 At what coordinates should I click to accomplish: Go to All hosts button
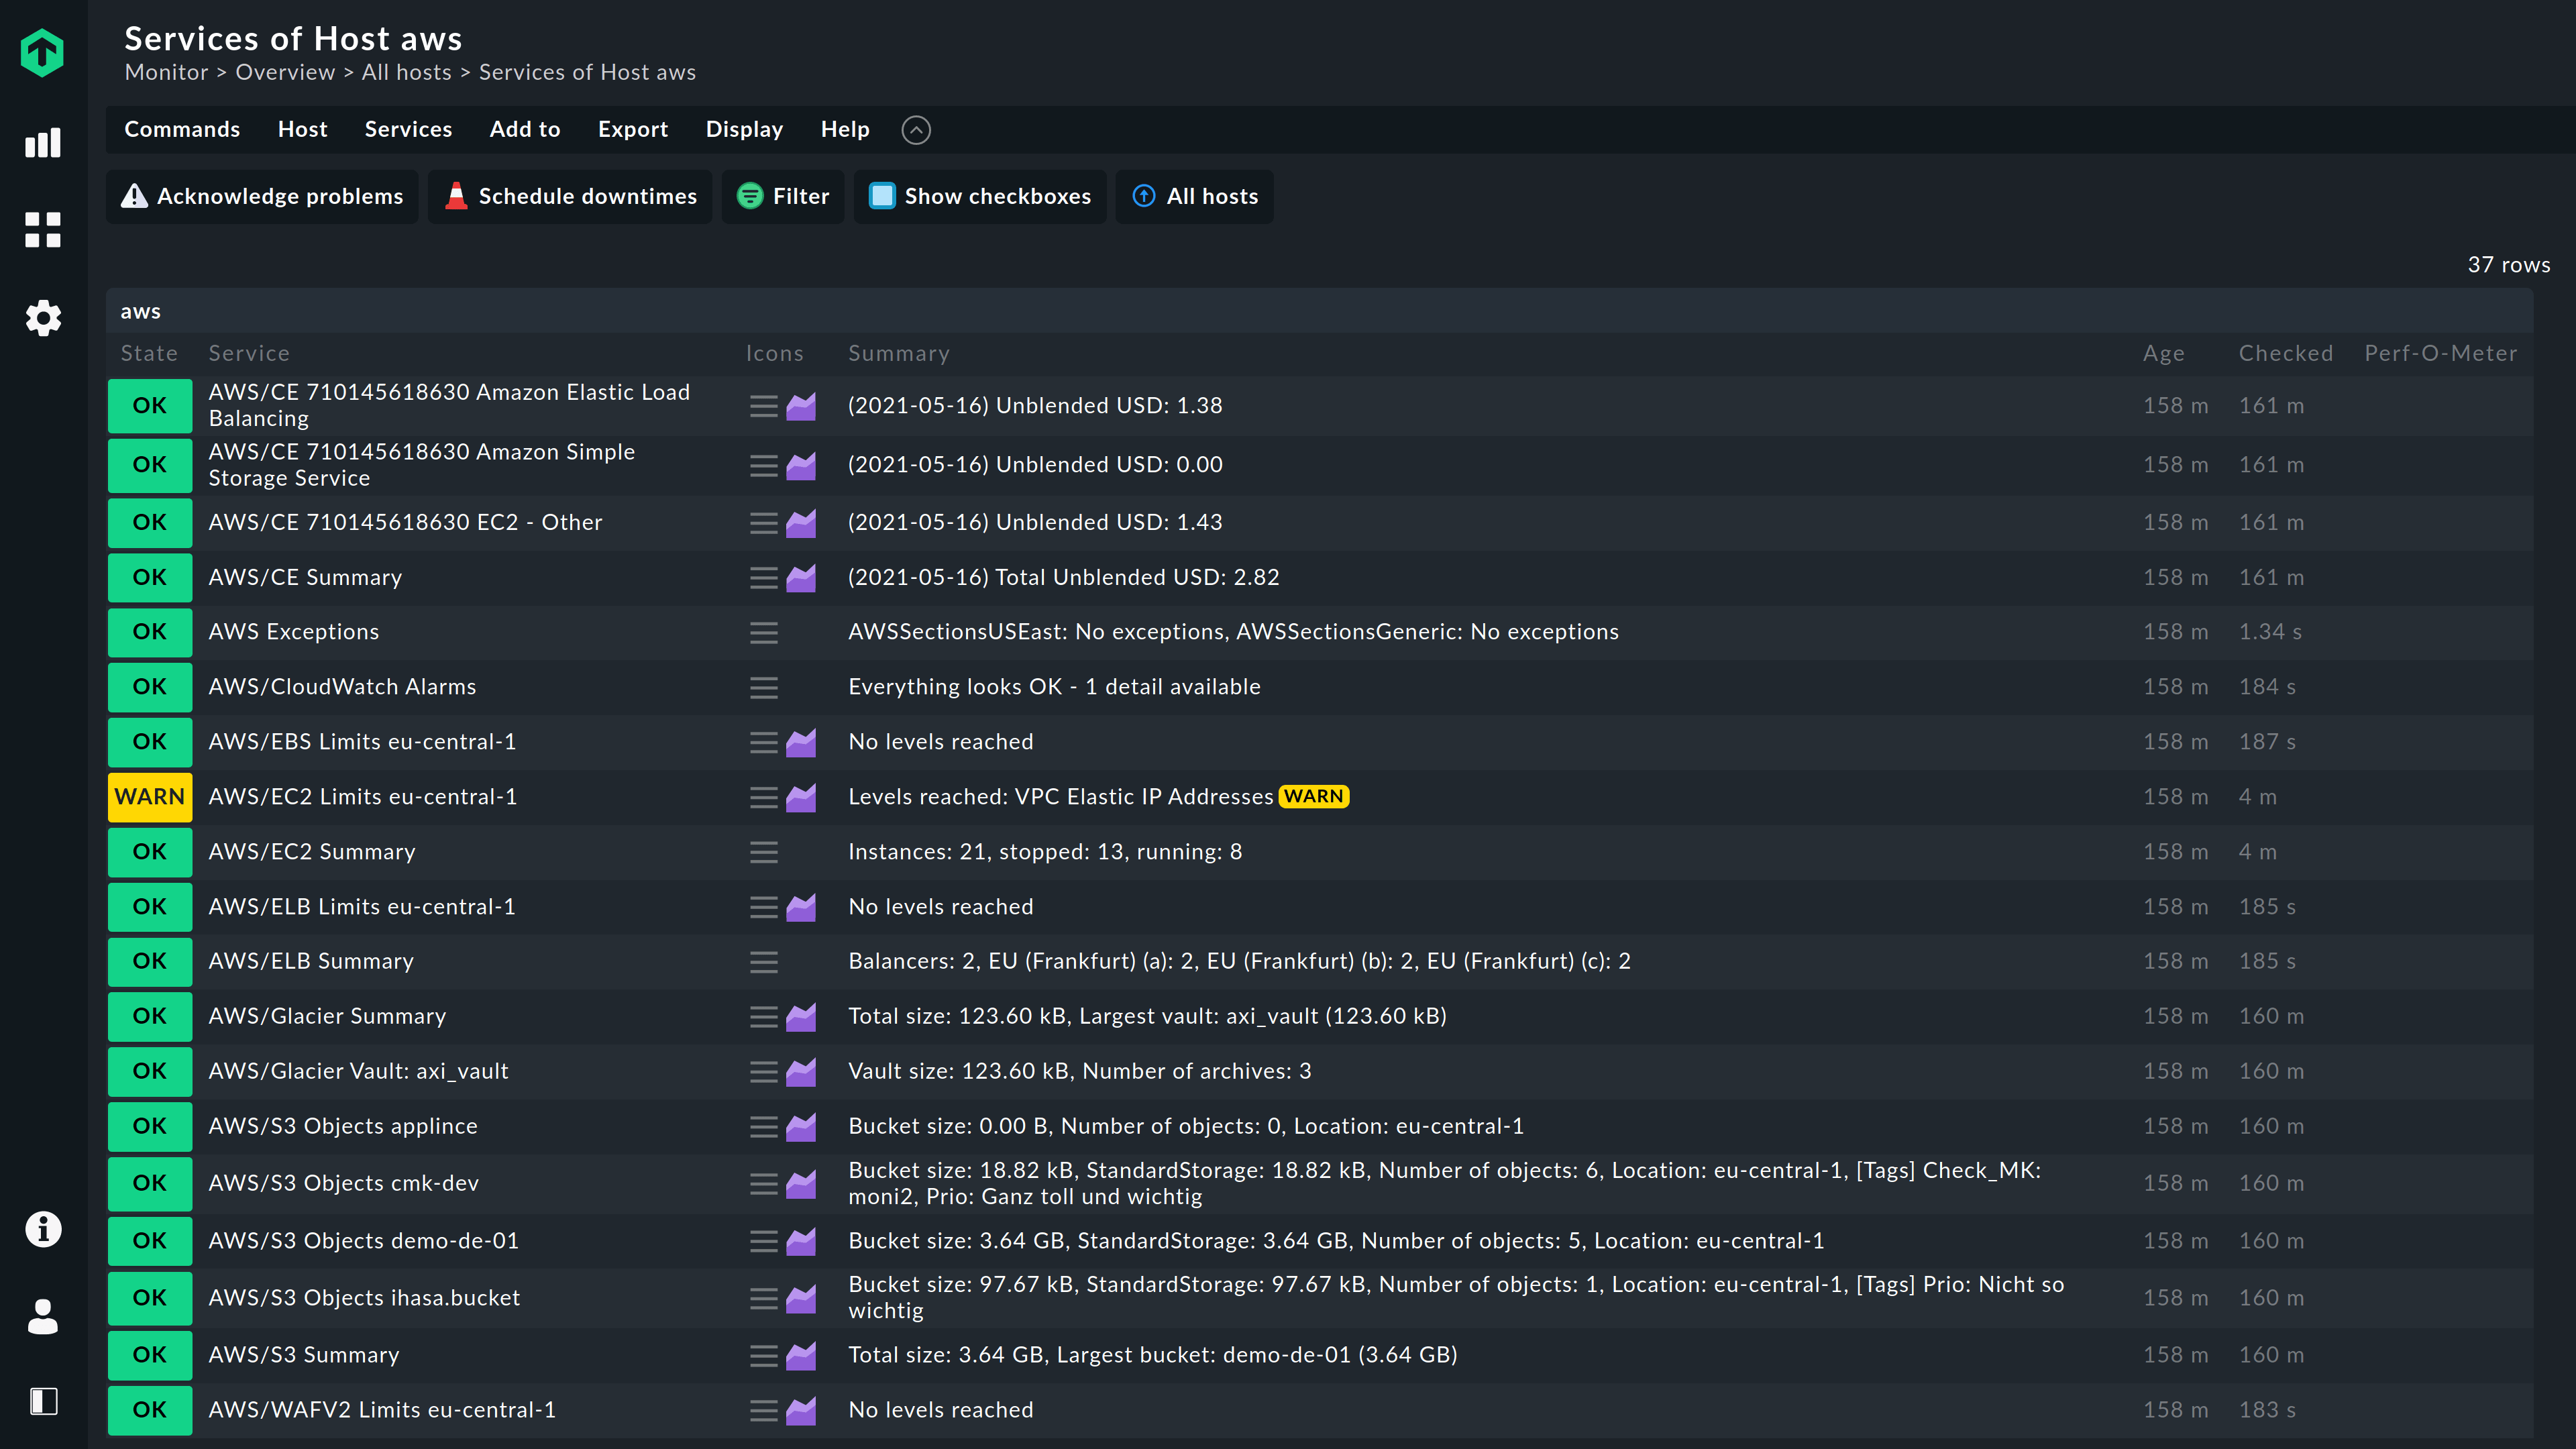[x=1194, y=196]
